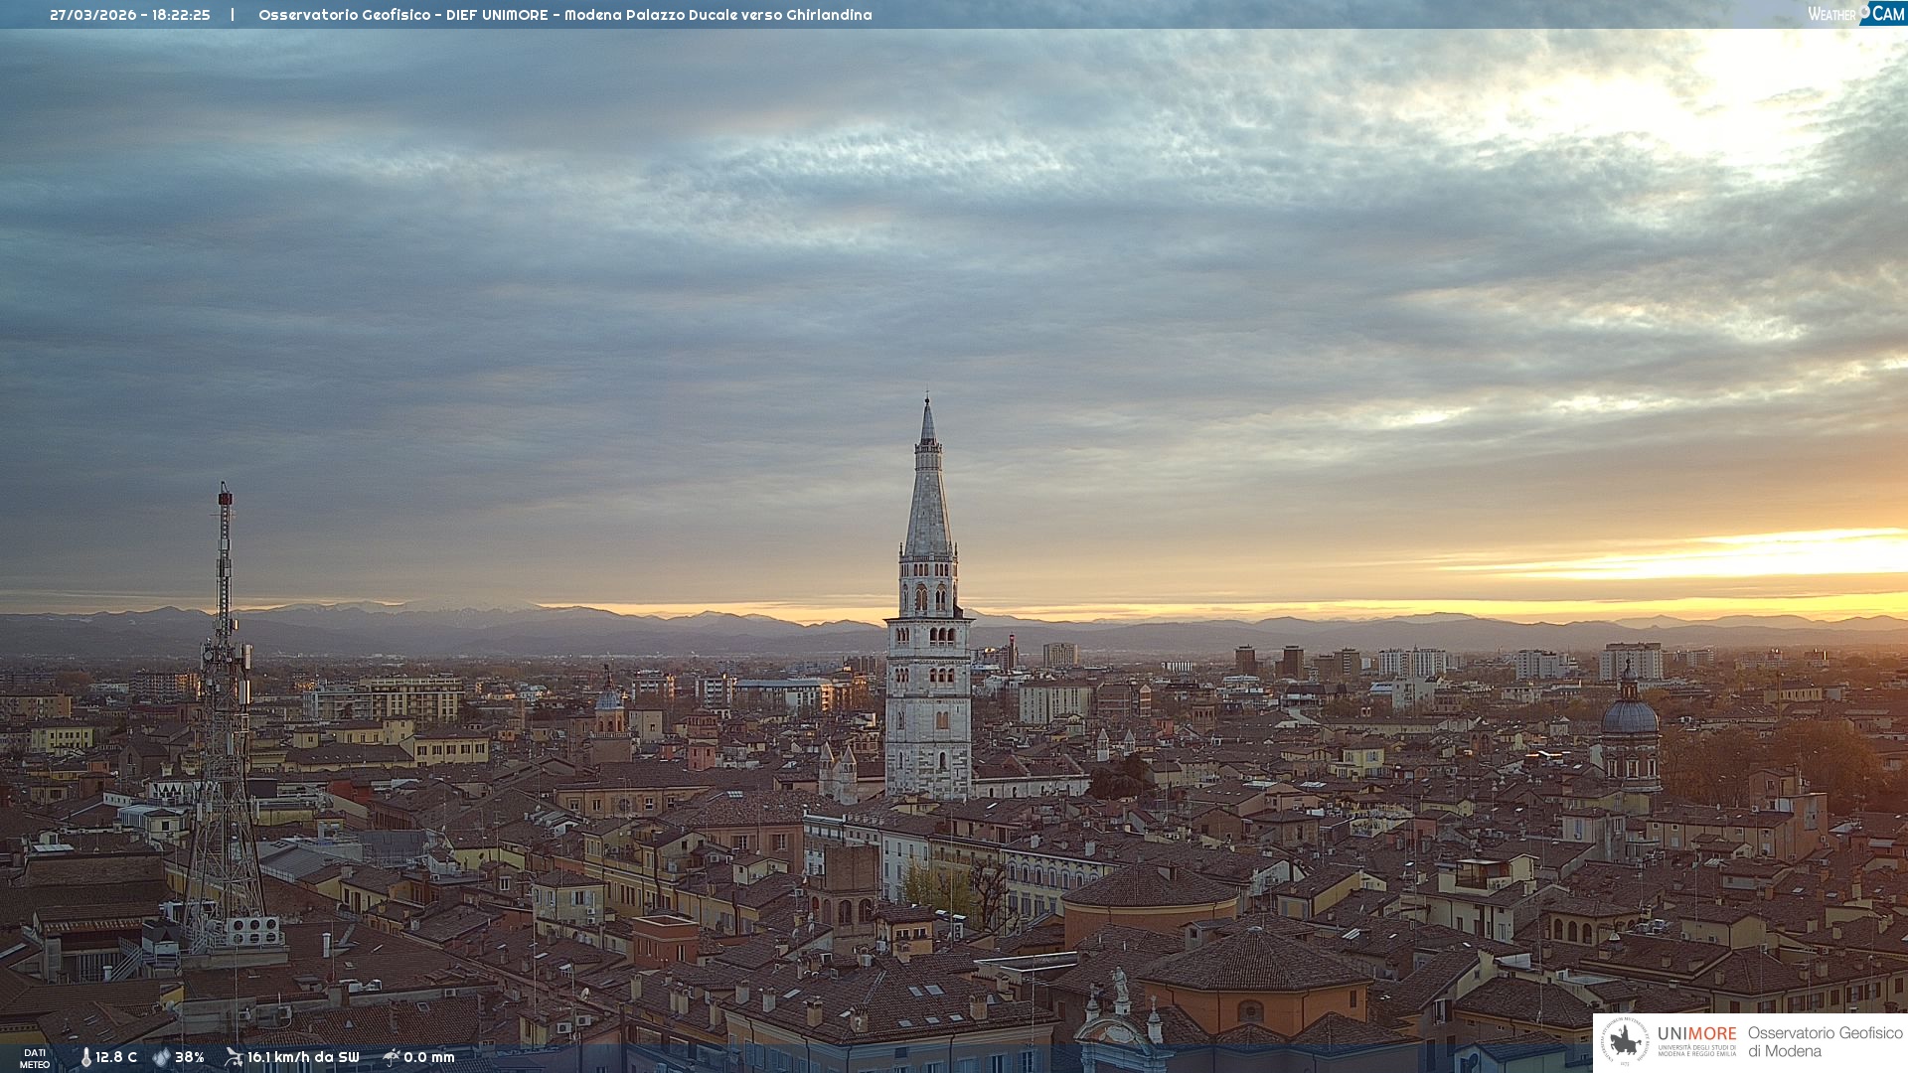
Task: Click the 0.0 mm rainfall value
Action: [x=429, y=1058]
